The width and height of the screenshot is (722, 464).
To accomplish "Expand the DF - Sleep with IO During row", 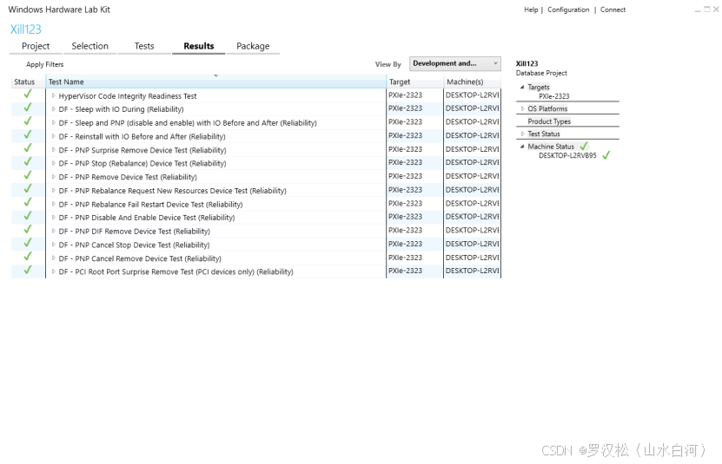I will (x=53, y=109).
